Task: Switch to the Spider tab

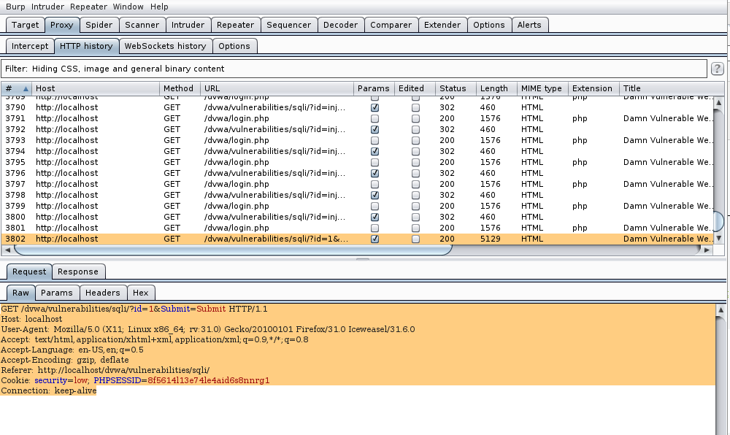Action: 99,25
